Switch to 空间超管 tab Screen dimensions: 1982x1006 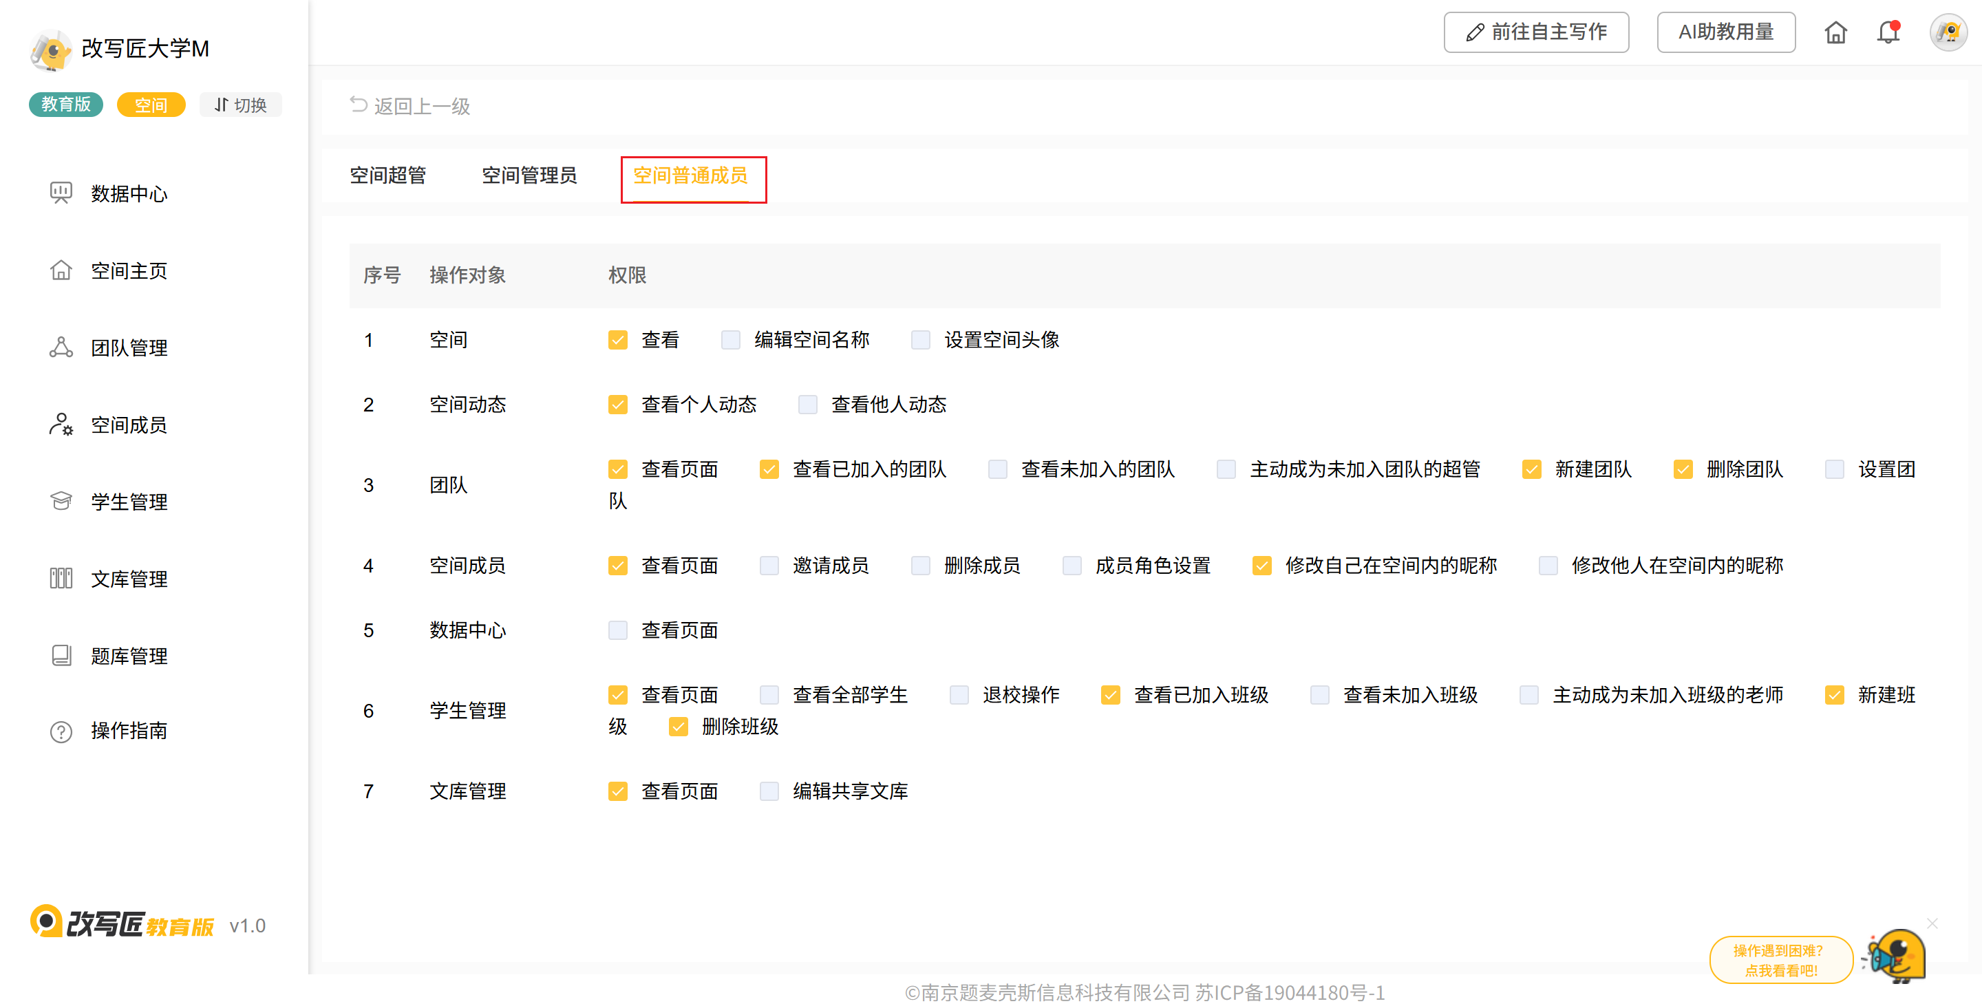(x=387, y=175)
